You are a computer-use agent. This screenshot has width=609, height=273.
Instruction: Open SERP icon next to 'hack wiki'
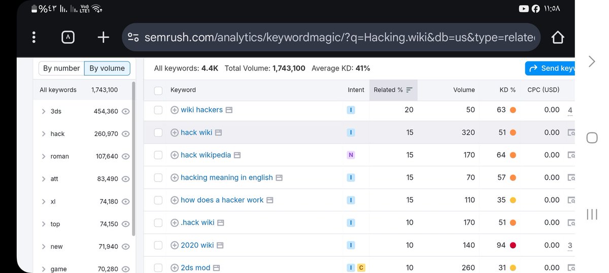pyautogui.click(x=218, y=132)
